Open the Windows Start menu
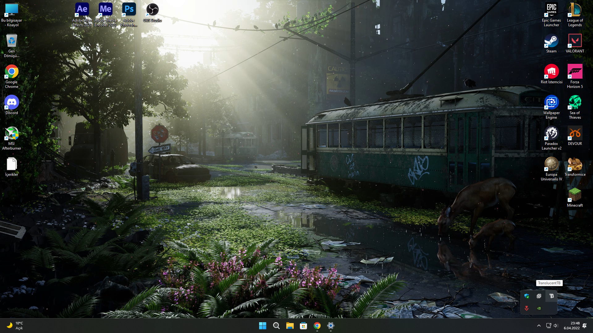Image resolution: width=593 pixels, height=333 pixels. pos(263,326)
